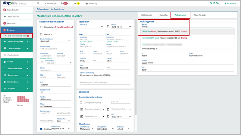Click the sidebar toggle icon in top bar

(x=38, y=3)
